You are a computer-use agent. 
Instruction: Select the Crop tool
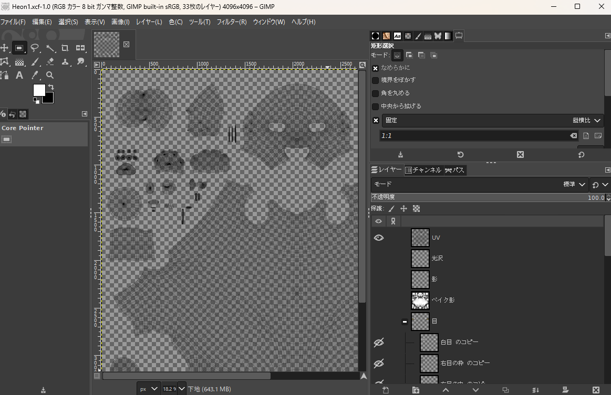pos(65,48)
